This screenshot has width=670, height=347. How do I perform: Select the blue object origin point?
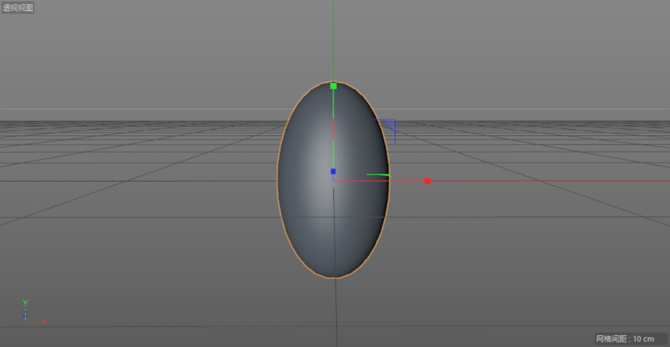333,171
